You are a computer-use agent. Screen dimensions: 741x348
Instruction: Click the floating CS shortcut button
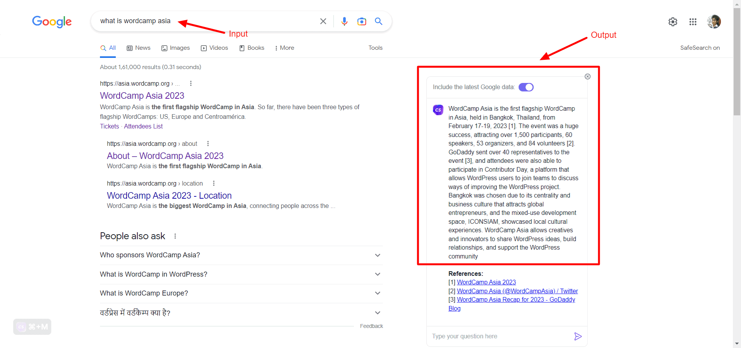[32, 327]
